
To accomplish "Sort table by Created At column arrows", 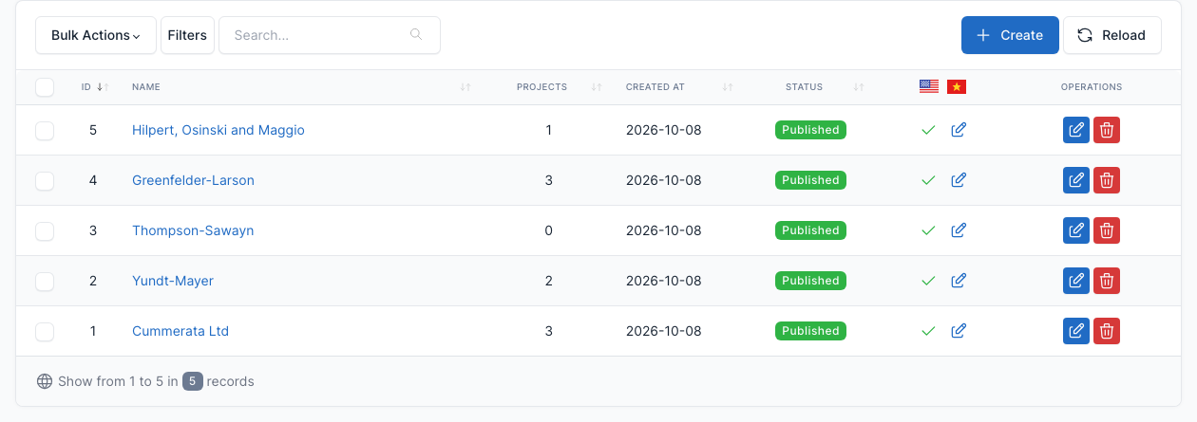I will click(728, 87).
